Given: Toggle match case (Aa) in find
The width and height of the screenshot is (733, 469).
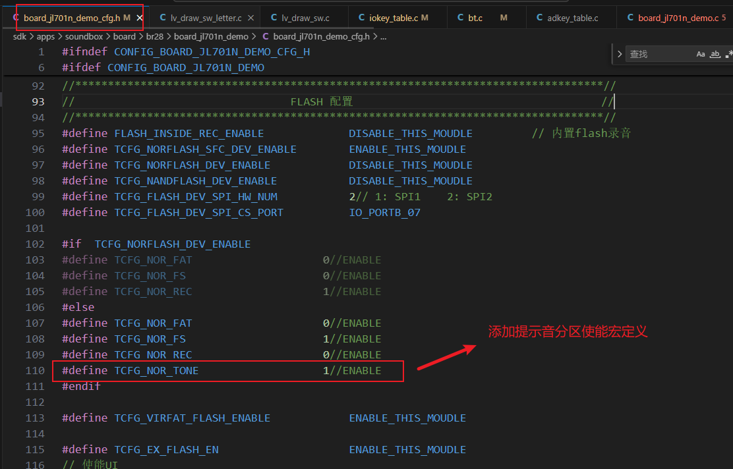Looking at the screenshot, I should point(701,54).
